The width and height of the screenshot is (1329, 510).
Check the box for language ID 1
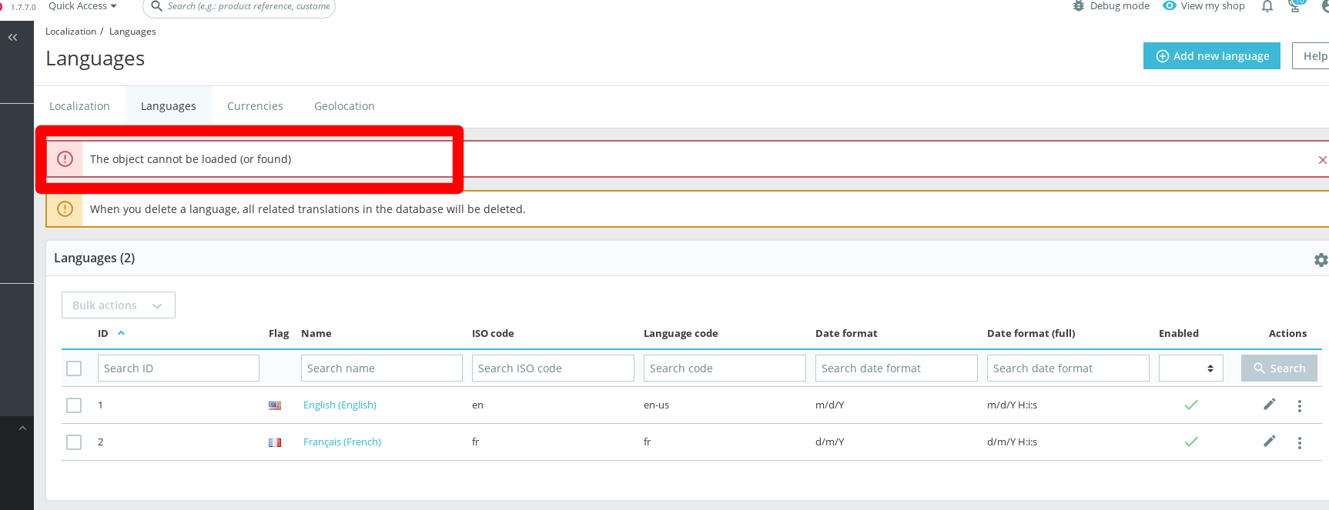click(x=74, y=405)
